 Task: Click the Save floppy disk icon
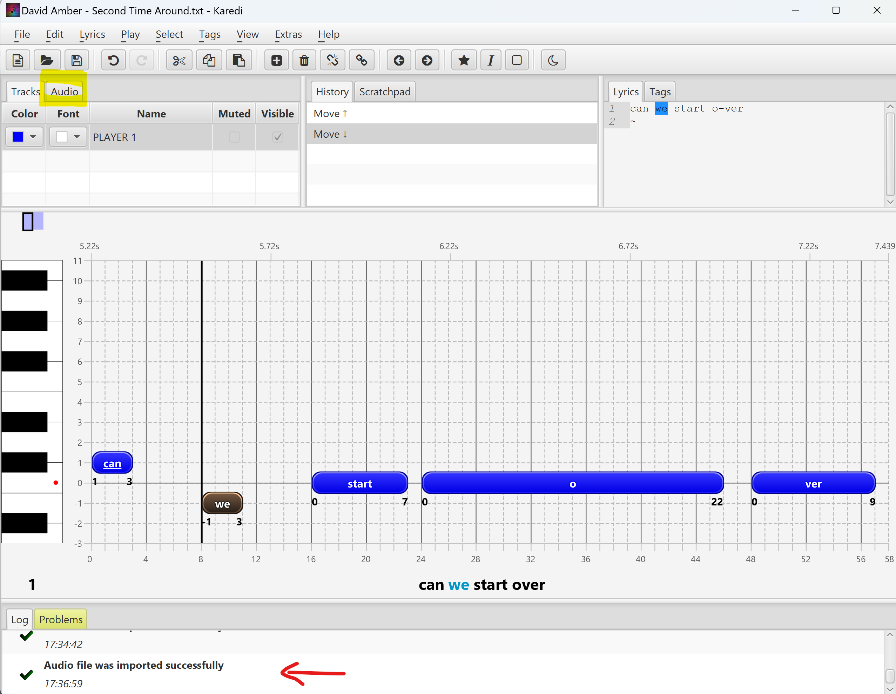click(77, 61)
